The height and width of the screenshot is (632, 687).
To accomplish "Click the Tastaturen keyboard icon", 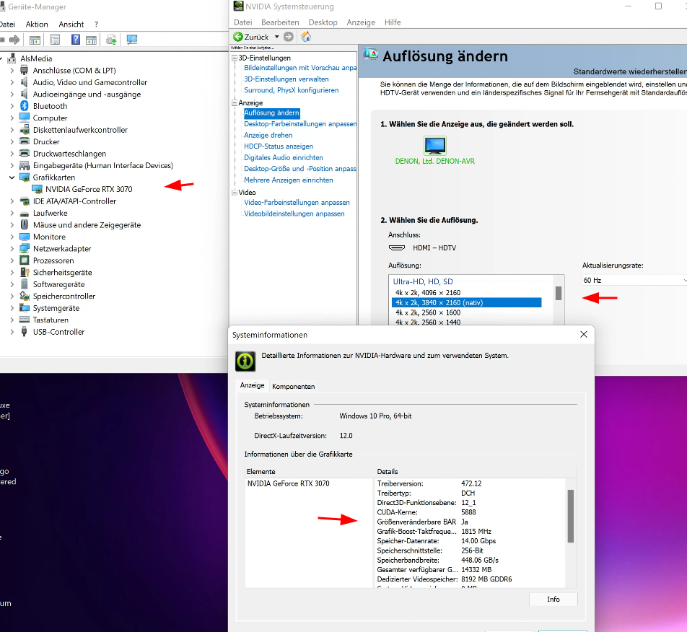I will (25, 320).
